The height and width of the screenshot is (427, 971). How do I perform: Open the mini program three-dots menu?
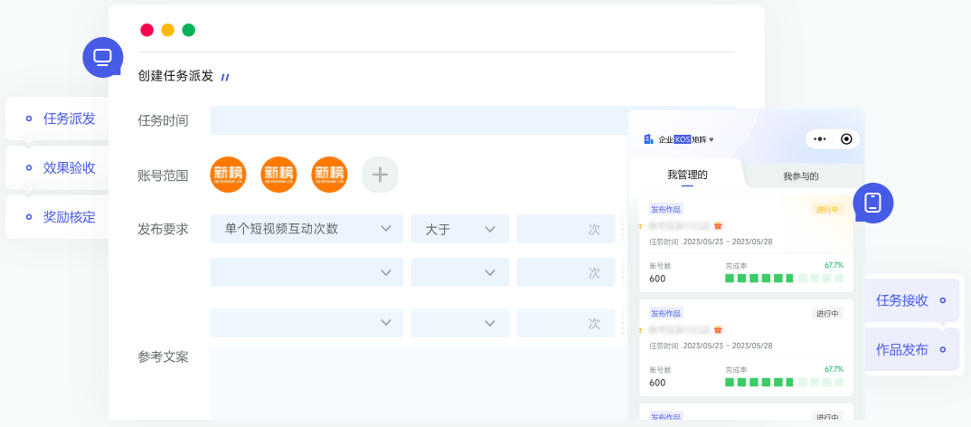pyautogui.click(x=819, y=139)
